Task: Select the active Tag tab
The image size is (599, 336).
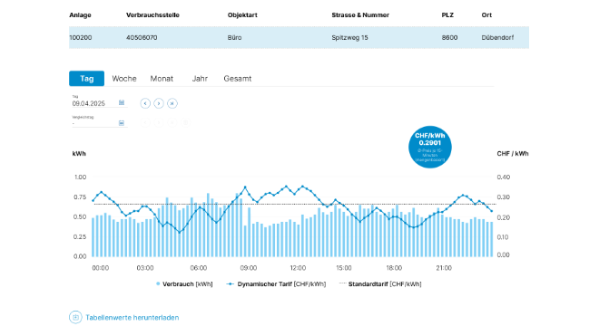Action: 87,79
